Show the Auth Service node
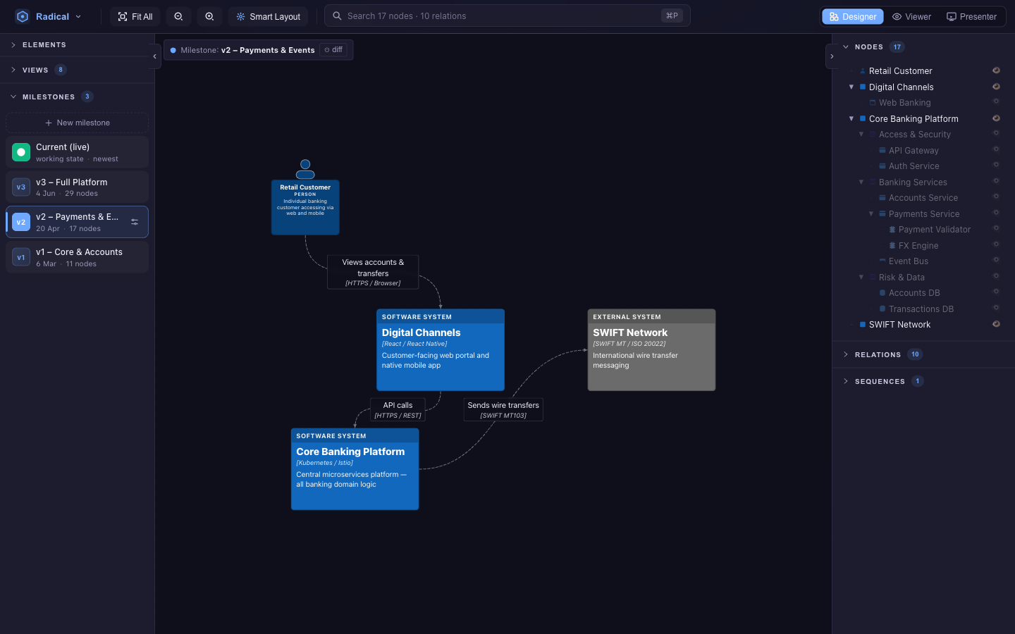This screenshot has width=1015, height=634. [x=996, y=166]
